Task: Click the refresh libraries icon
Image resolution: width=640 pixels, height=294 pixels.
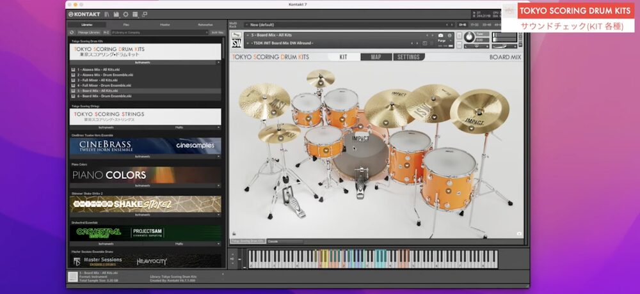Action: 72,32
